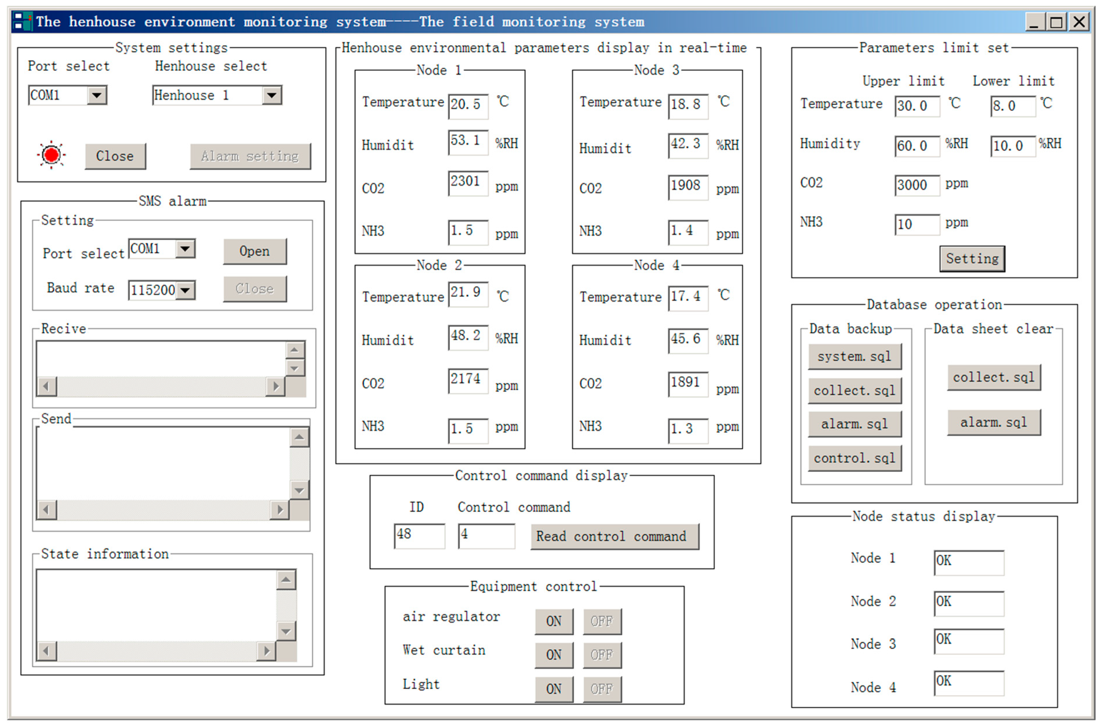The image size is (1102, 724).
Task: Click the red alarm indicator light
Action: [51, 155]
